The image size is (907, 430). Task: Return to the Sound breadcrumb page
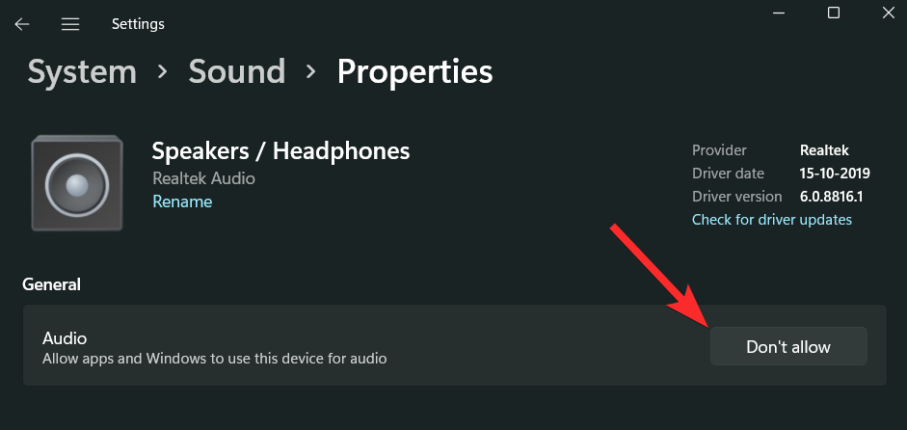click(236, 72)
